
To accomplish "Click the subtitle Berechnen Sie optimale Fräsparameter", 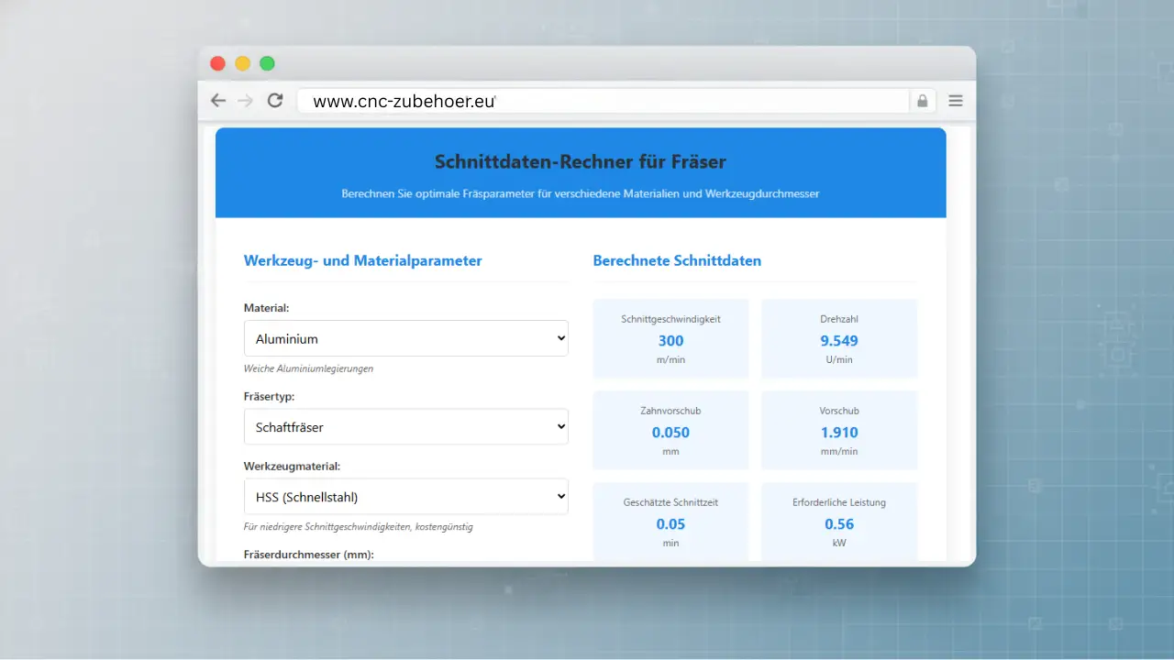I will point(580,194).
